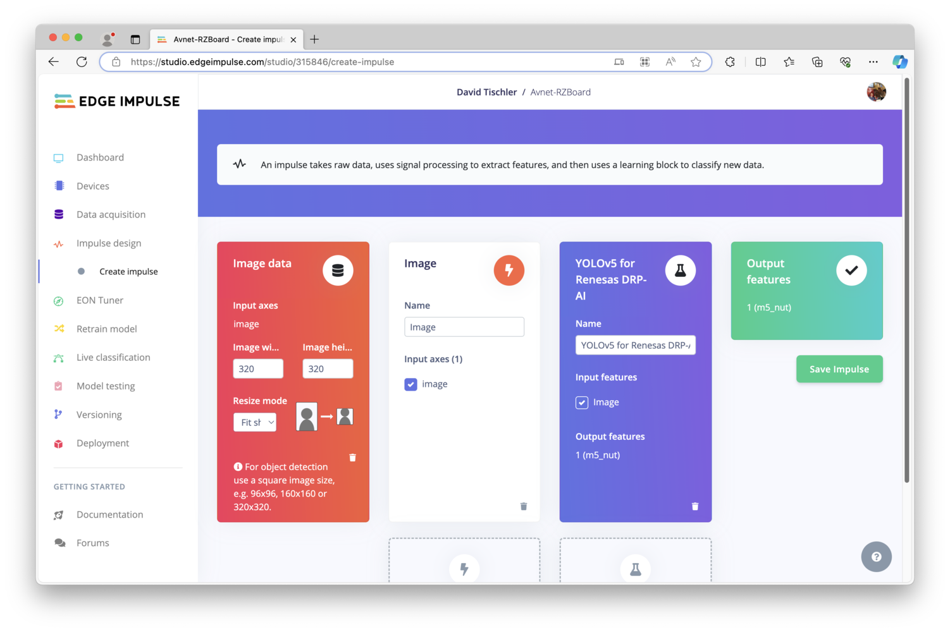950x632 pixels.
Task: Click the Devices chip icon
Action: tap(59, 186)
